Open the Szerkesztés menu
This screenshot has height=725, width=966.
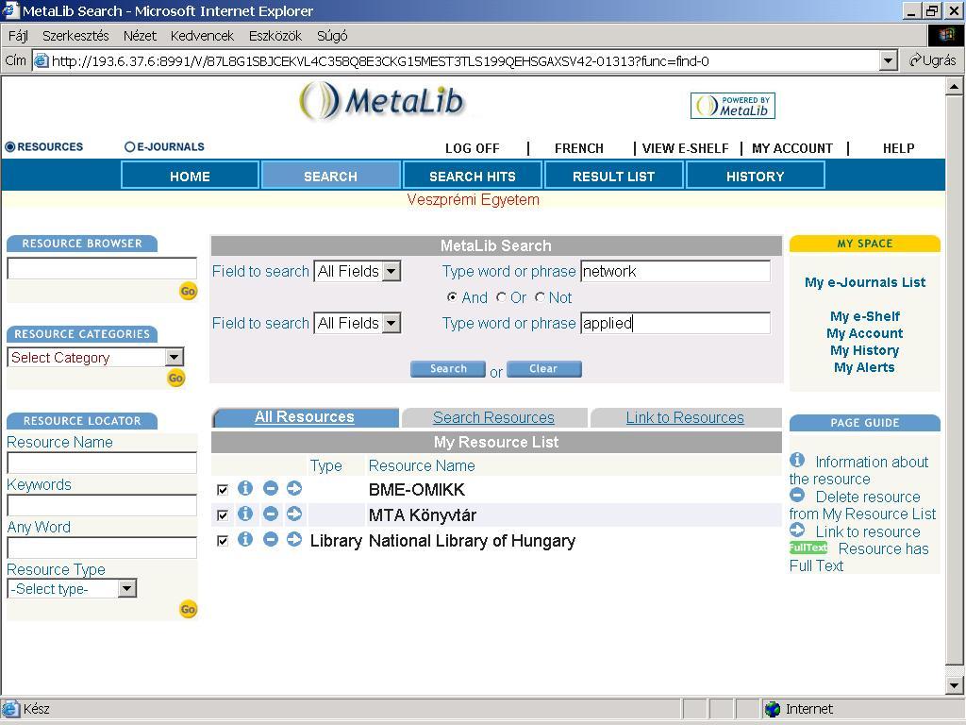tap(75, 36)
